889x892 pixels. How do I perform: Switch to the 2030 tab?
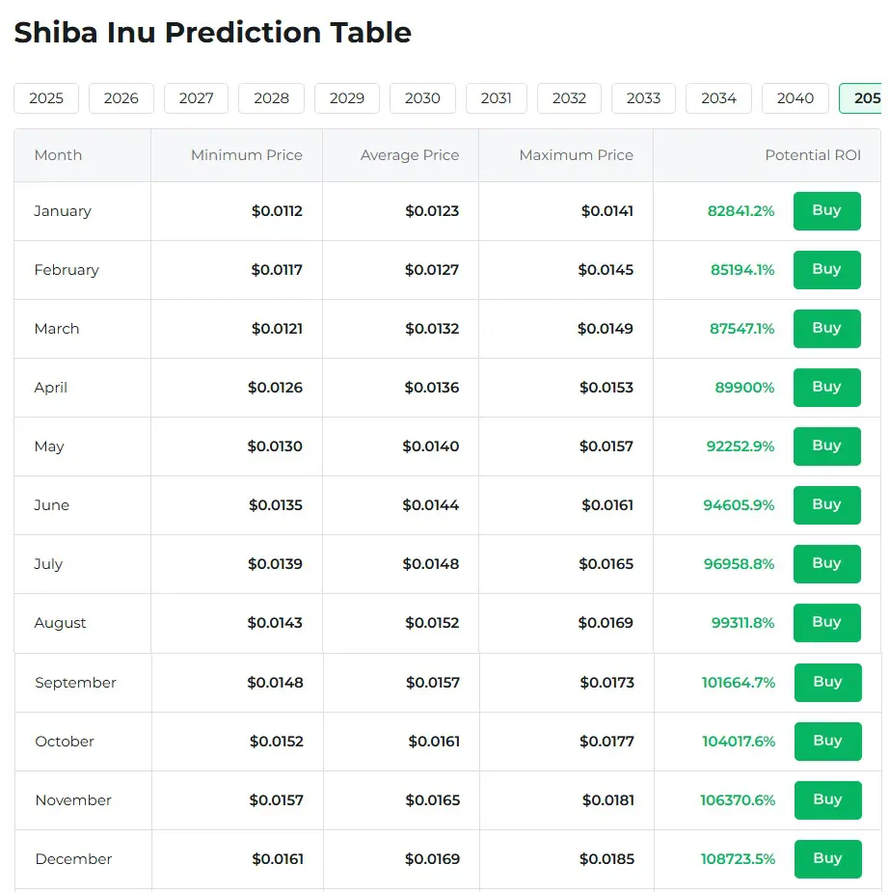[421, 97]
